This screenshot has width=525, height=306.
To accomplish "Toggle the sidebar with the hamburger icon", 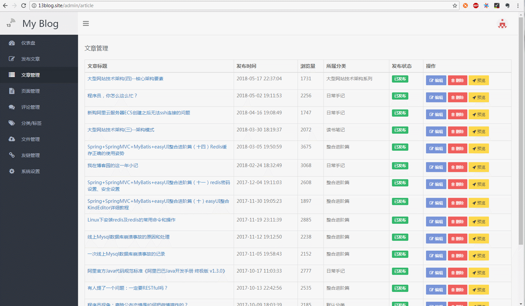I will (x=86, y=23).
